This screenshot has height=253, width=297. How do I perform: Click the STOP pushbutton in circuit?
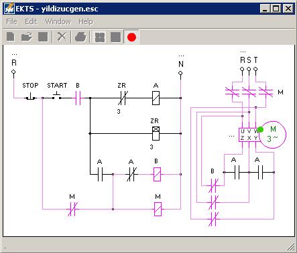pos(30,97)
